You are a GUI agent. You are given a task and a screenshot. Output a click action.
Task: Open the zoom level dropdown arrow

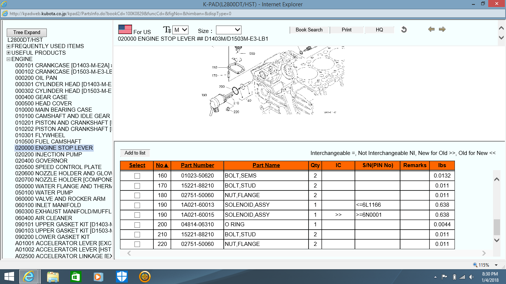click(x=496, y=265)
